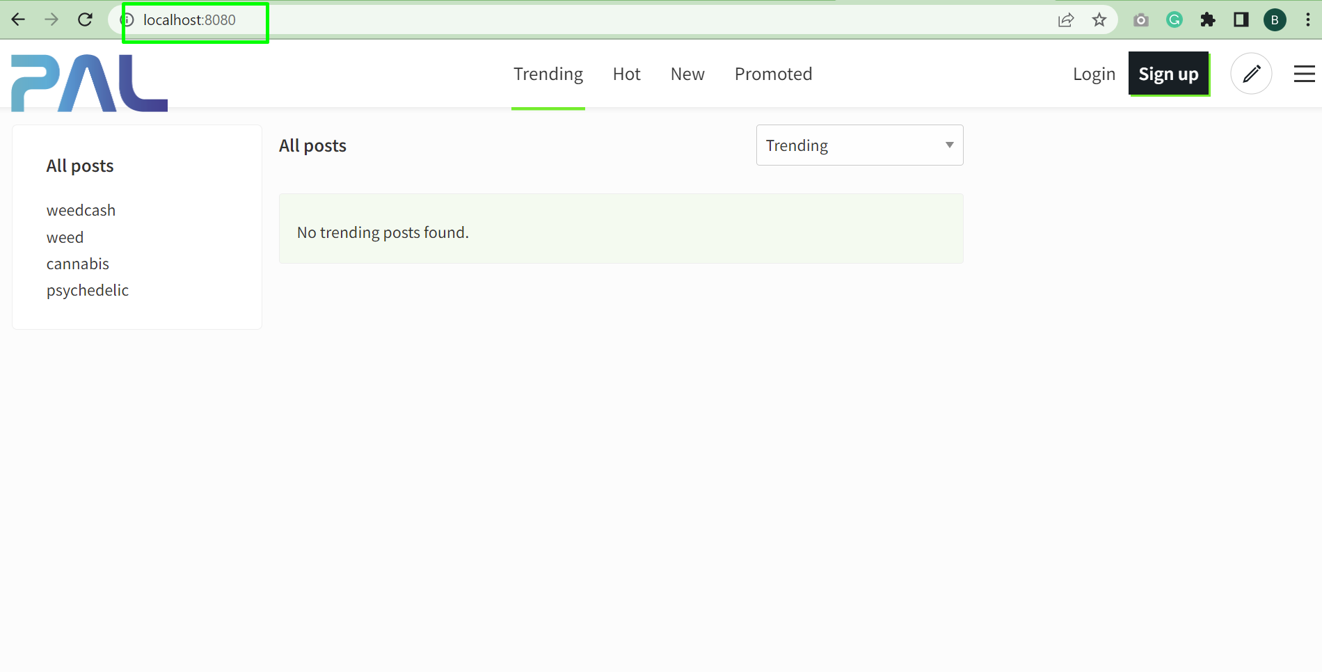Open the hamburger menu
This screenshot has width=1322, height=672.
(1305, 74)
